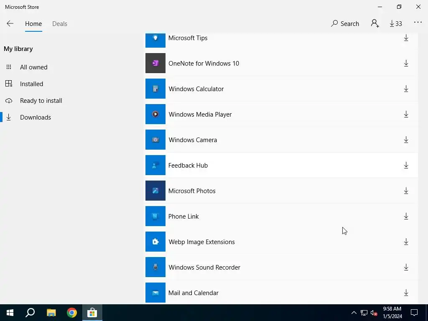Click the Windows Camera text
Viewport: 428px width, 321px height.
193,140
